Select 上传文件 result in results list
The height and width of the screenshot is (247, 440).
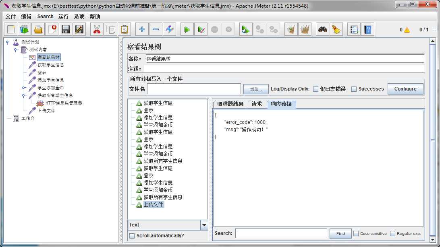[x=153, y=204]
